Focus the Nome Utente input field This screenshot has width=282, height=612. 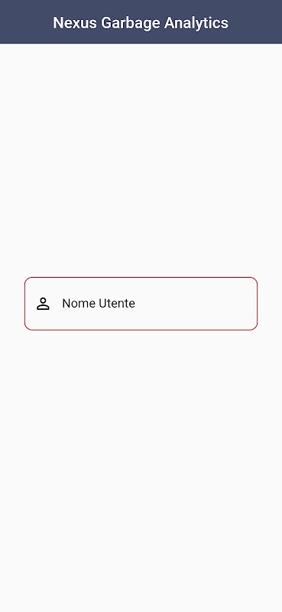[141, 304]
